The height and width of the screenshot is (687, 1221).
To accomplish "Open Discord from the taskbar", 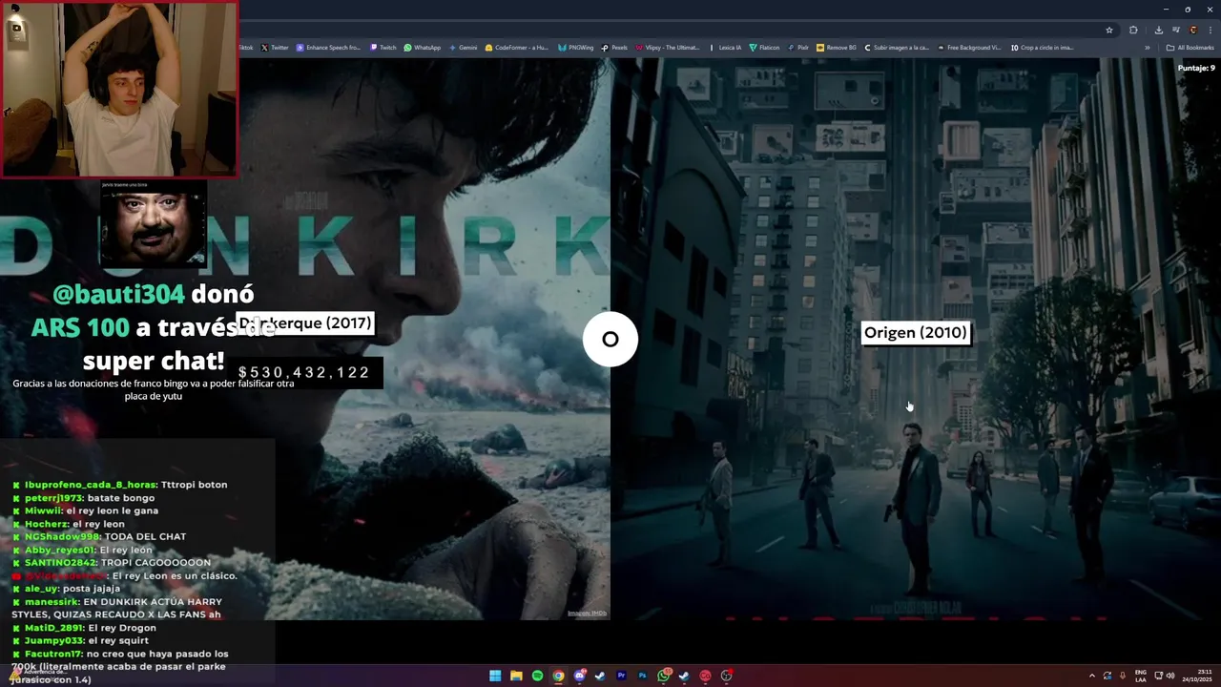I will point(579,676).
